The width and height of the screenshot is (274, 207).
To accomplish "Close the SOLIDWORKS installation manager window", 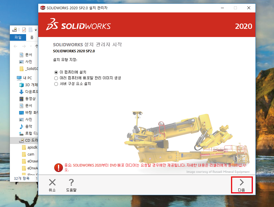I will (x=249, y=8).
